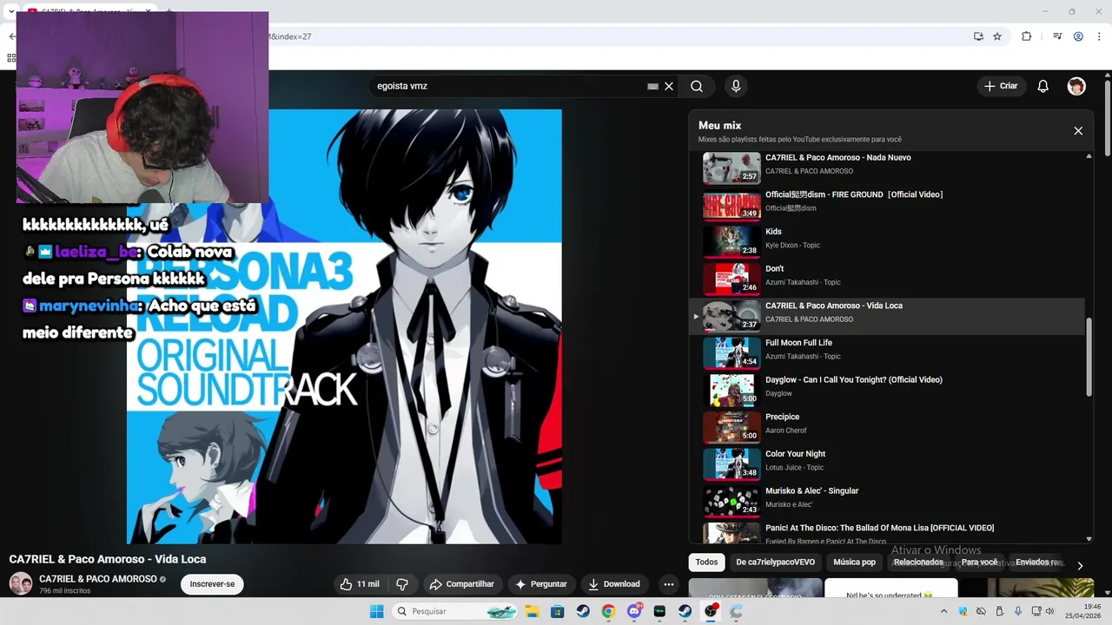Click the video player area
The image size is (1112, 625).
(344, 326)
